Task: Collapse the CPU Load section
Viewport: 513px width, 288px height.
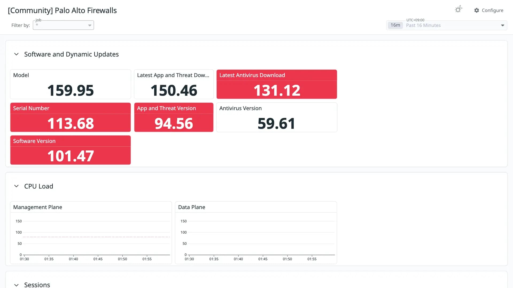Action: [16, 186]
